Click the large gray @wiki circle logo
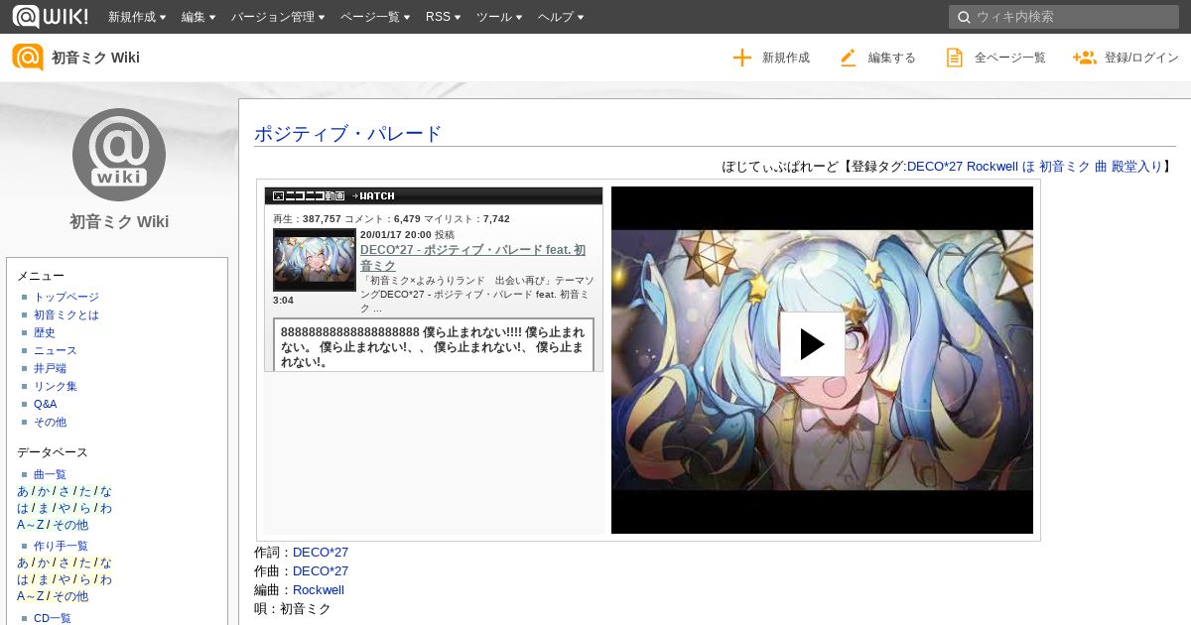 pyautogui.click(x=119, y=155)
